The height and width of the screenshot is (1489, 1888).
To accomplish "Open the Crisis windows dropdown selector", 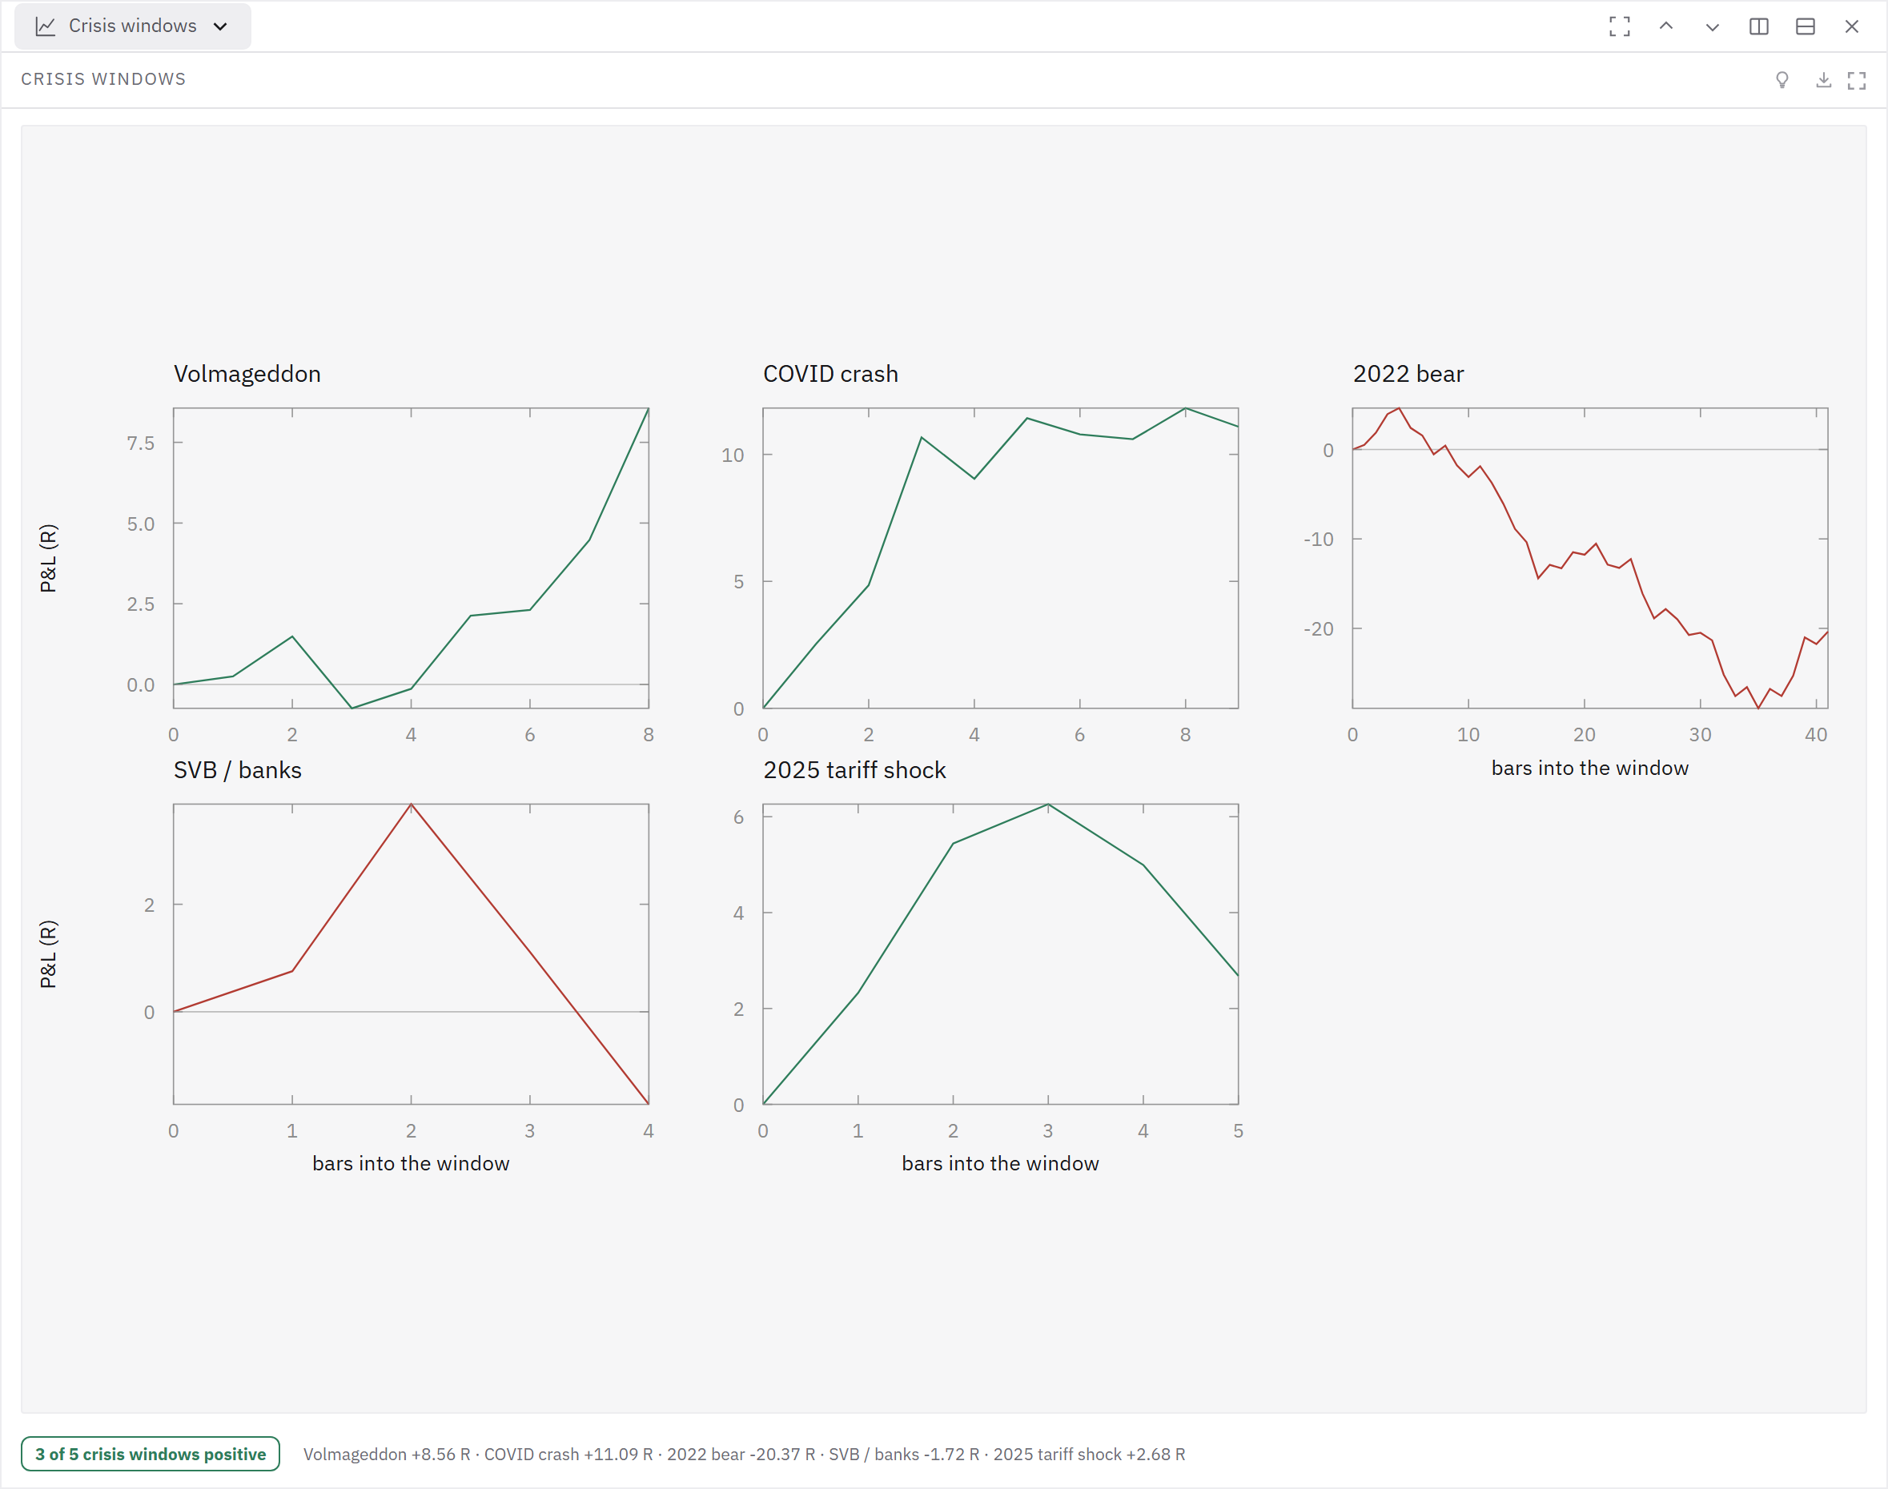I will click(133, 26).
